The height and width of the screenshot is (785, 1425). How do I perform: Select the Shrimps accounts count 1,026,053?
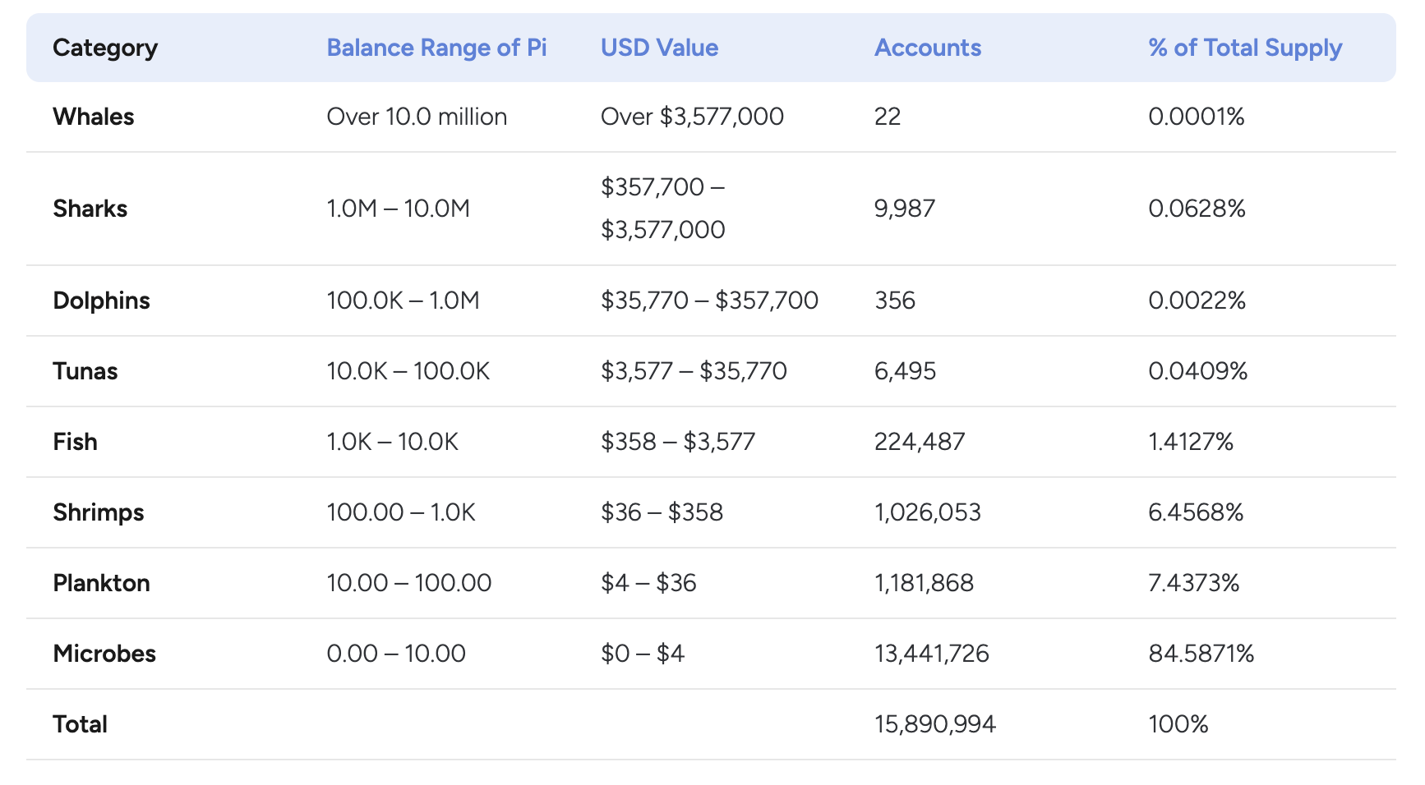pos(927,512)
